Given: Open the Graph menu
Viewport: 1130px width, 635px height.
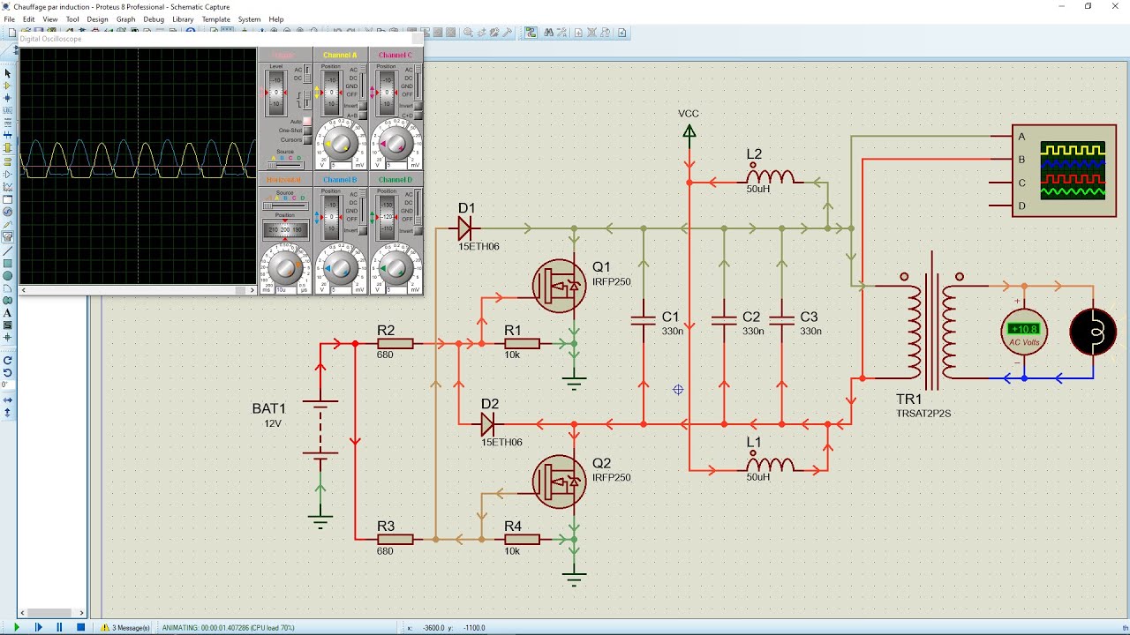Looking at the screenshot, I should [126, 19].
